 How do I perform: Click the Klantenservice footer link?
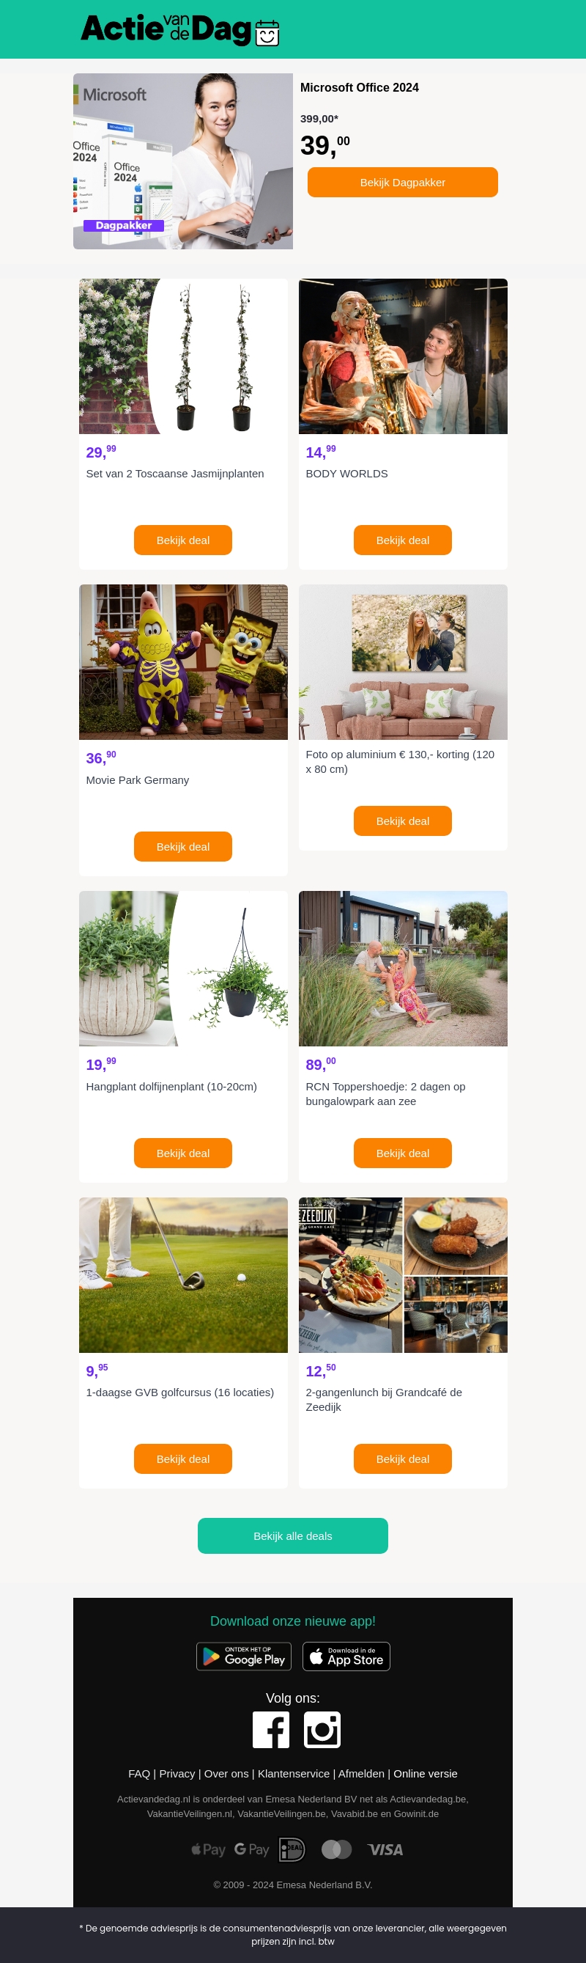pos(294,1773)
